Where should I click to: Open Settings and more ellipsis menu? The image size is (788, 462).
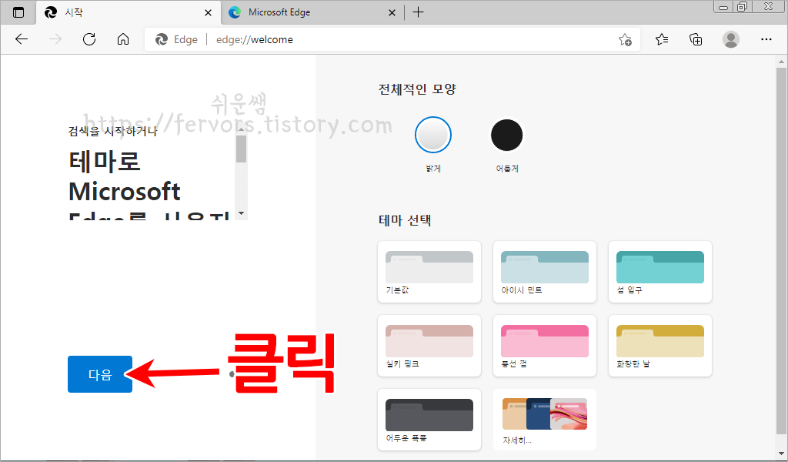[x=766, y=39]
